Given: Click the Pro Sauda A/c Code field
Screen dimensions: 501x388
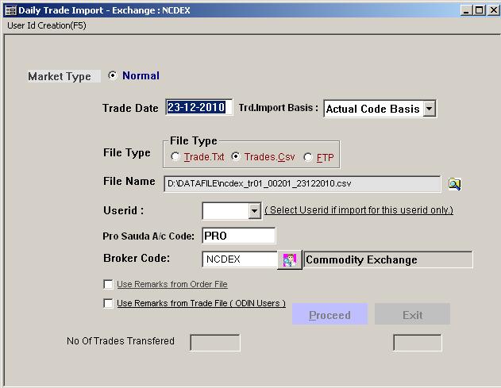Looking at the screenshot, I should pos(239,236).
